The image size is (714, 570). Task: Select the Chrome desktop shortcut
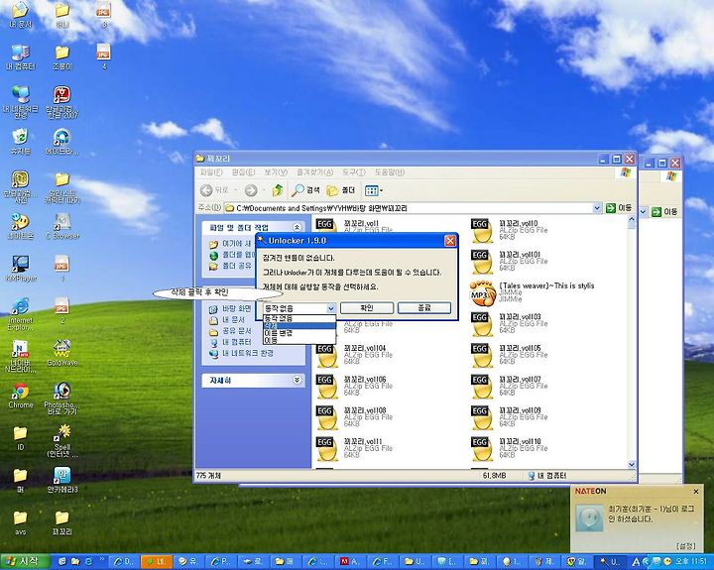(20, 396)
